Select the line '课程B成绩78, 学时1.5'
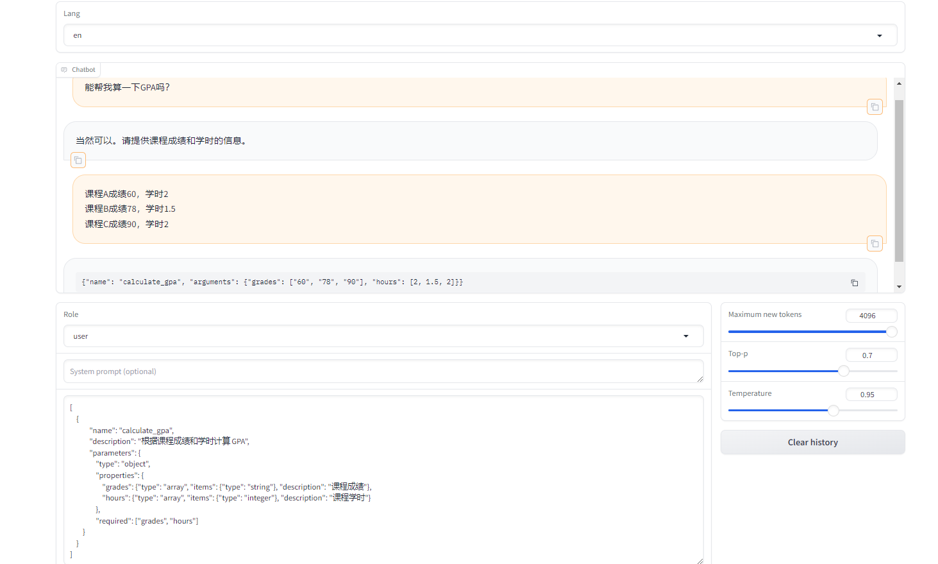Viewport: 938px width, 564px height. (x=130, y=209)
